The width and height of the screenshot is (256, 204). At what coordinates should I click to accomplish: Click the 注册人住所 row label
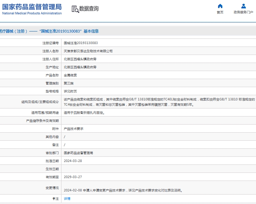click(x=50, y=59)
